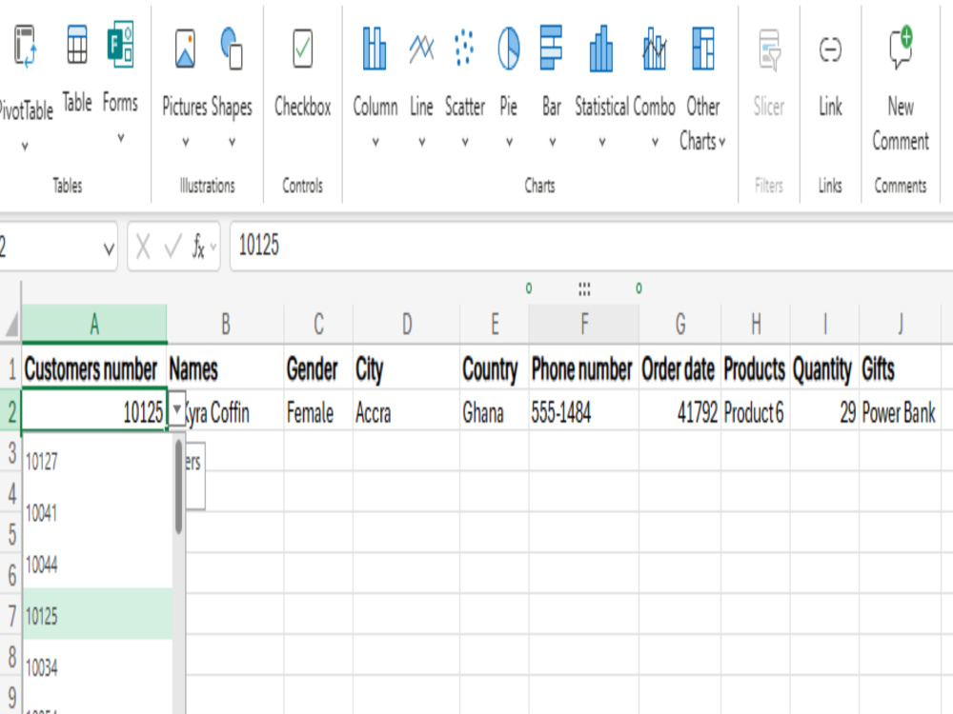Select column F header
Viewport: 953px width, 714px height.
pos(583,324)
